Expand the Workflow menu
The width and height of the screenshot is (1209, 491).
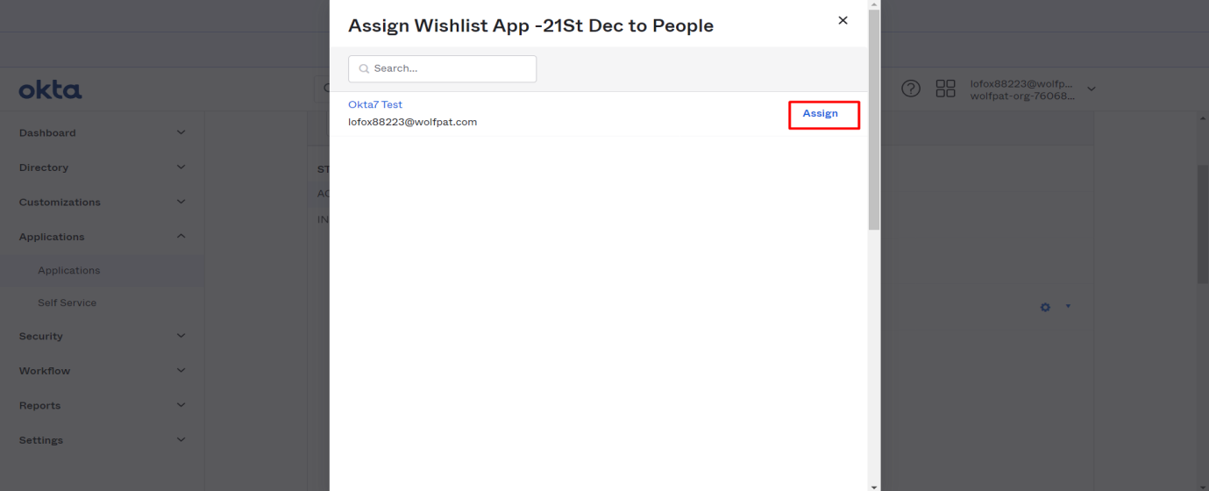(103, 371)
